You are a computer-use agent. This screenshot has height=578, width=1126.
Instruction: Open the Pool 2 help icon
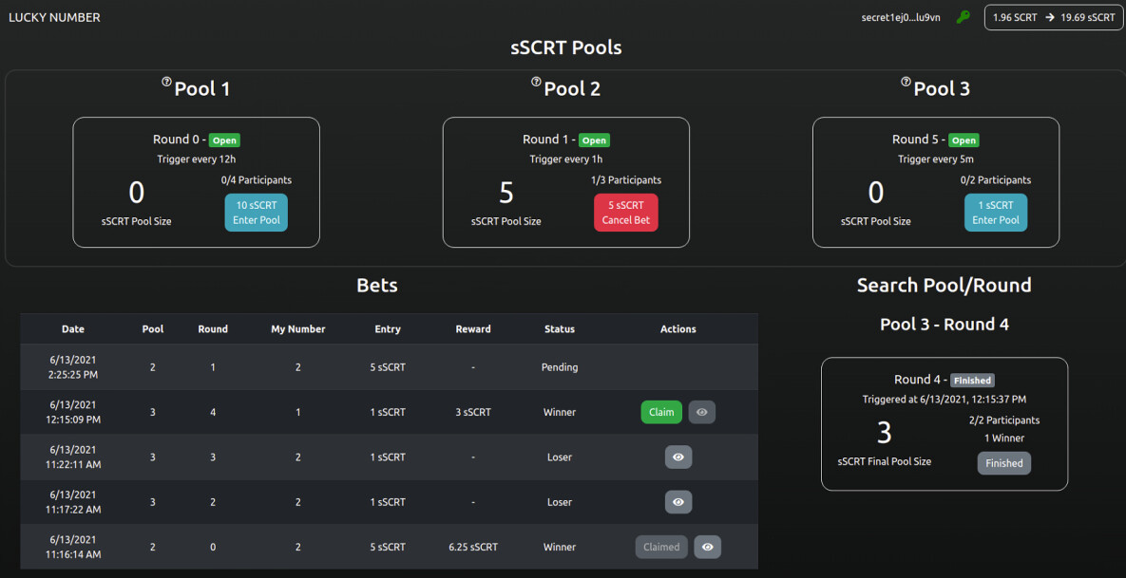tap(536, 83)
